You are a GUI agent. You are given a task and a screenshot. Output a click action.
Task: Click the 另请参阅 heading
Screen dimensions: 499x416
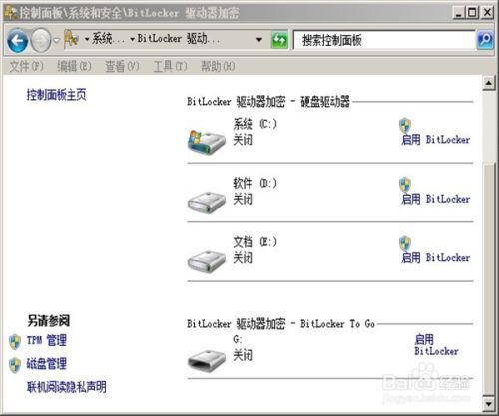pyautogui.click(x=49, y=321)
